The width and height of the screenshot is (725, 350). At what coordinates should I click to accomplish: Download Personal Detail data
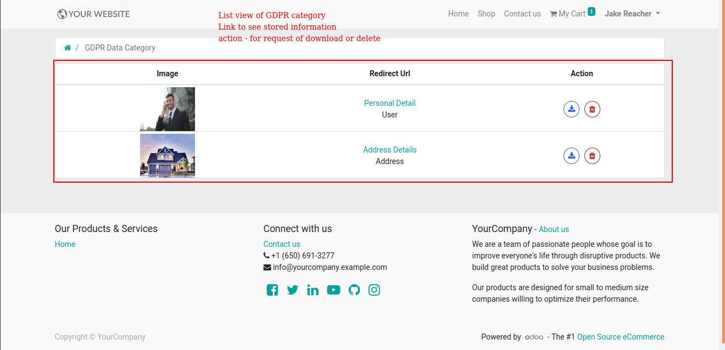[x=572, y=109]
